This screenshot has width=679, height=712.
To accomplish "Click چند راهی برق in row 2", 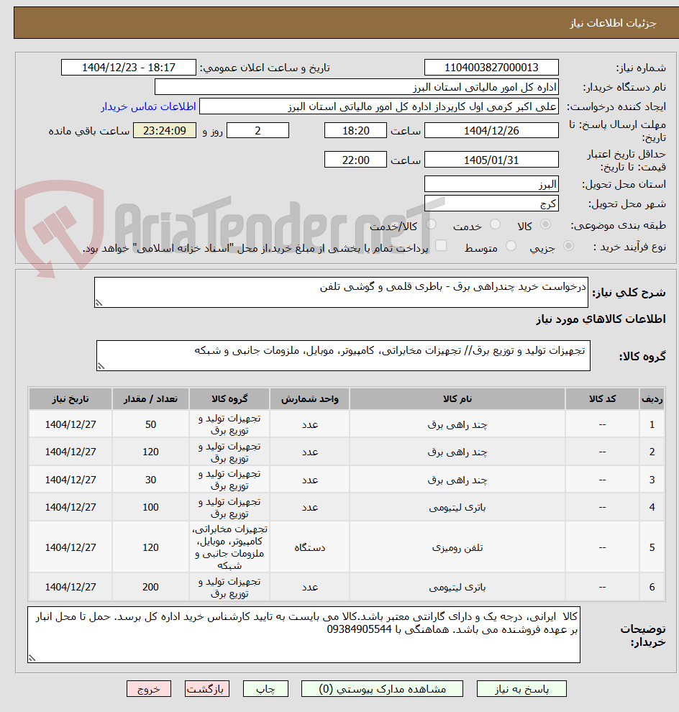I will 457,452.
